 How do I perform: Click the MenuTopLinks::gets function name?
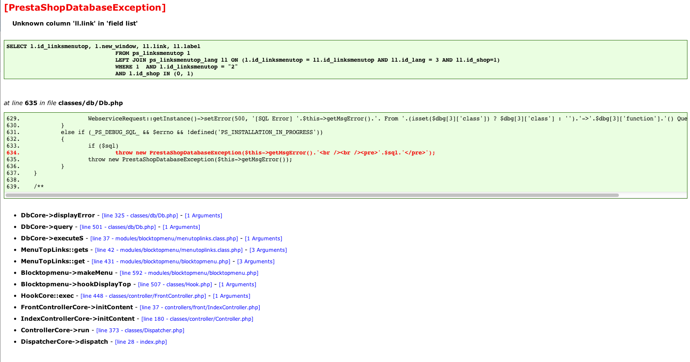(x=54, y=250)
